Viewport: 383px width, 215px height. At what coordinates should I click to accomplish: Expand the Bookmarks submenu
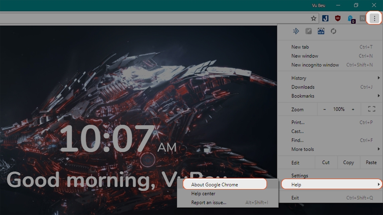tap(330, 96)
